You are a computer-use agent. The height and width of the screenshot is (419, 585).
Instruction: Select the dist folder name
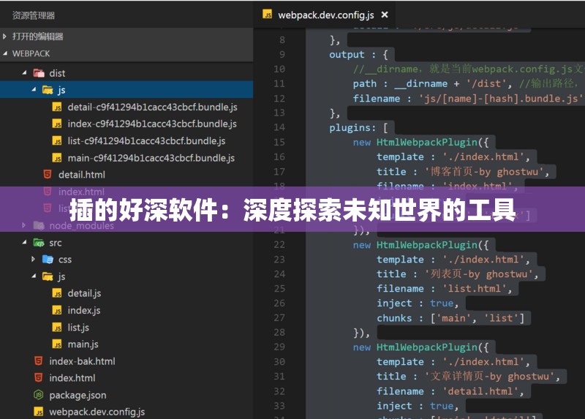point(57,73)
